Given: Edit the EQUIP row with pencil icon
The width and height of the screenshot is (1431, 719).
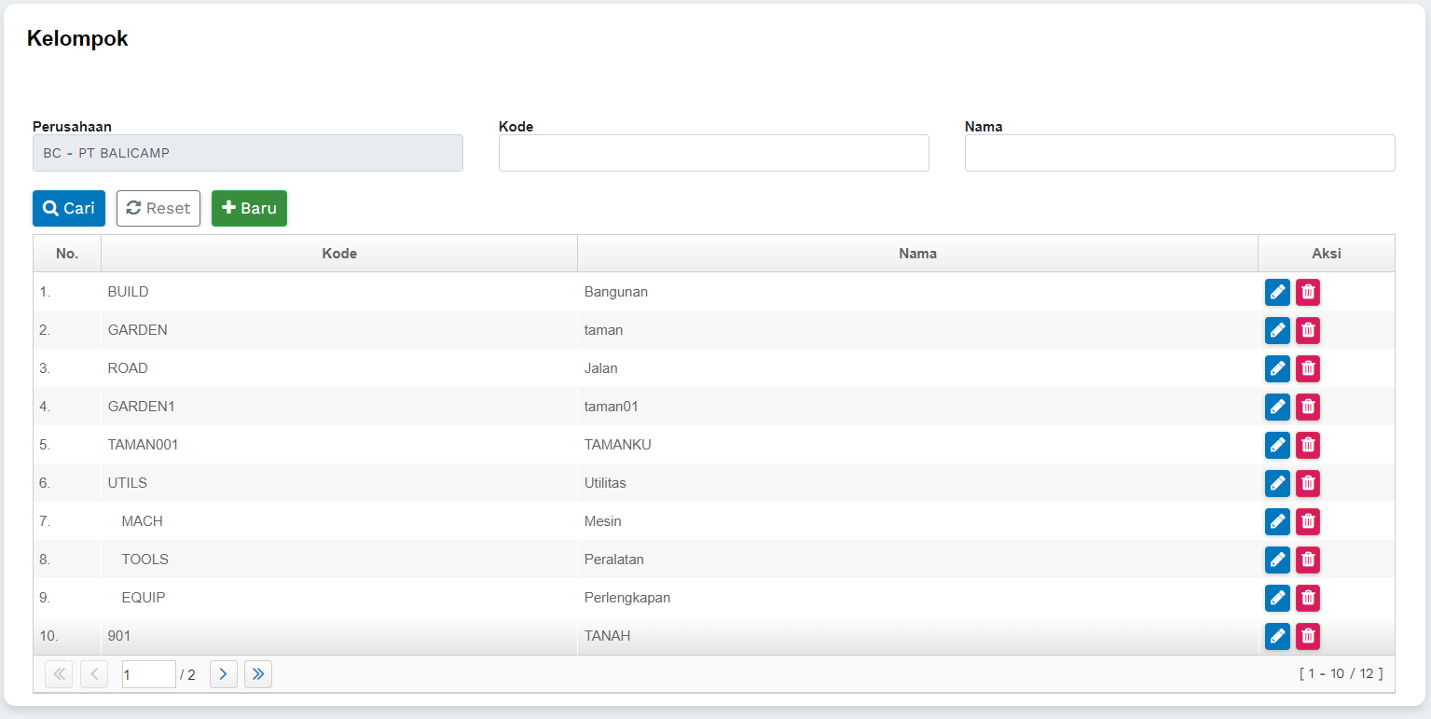Looking at the screenshot, I should pos(1277,598).
